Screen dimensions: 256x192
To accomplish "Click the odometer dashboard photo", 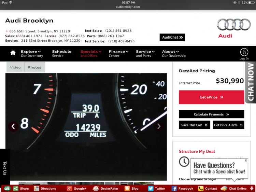I will click(86, 127).
